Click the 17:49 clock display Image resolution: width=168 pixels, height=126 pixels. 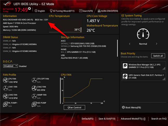click(x=21, y=10)
